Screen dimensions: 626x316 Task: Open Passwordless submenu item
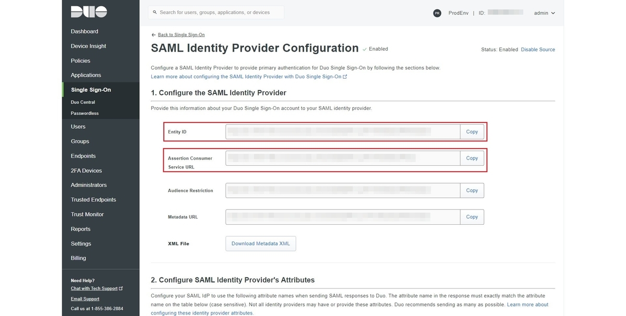point(85,113)
